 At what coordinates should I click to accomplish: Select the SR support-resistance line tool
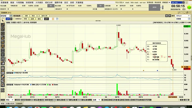point(3,38)
